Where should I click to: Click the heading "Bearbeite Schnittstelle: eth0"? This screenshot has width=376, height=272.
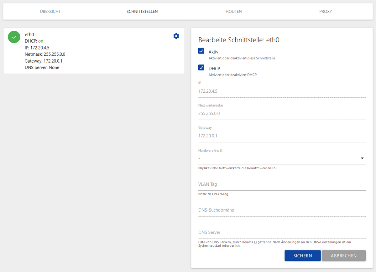click(239, 40)
